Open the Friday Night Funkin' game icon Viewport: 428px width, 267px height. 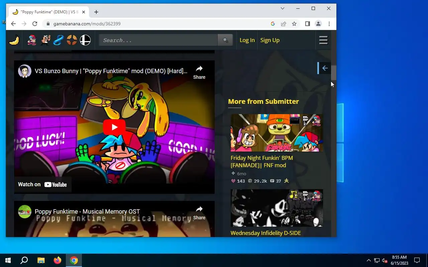click(32, 40)
